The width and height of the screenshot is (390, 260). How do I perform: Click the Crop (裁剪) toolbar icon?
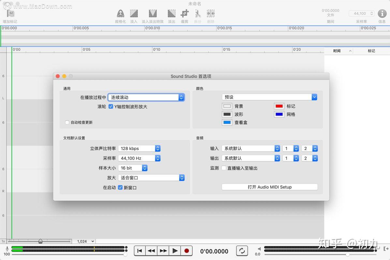(184, 13)
